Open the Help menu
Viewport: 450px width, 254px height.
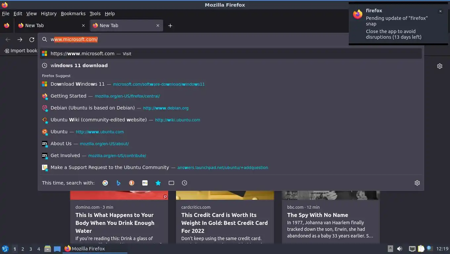(x=110, y=14)
